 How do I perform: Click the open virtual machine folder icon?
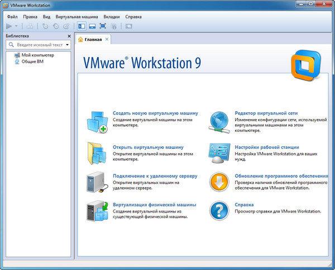(97, 153)
